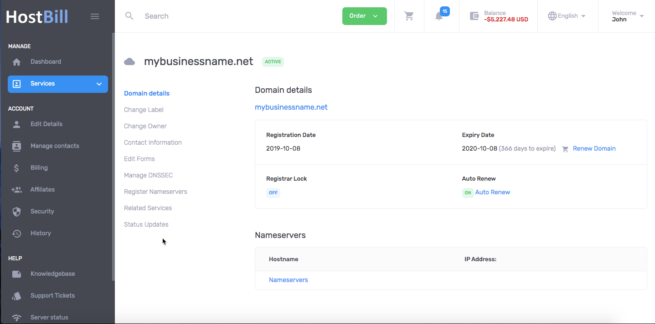The width and height of the screenshot is (655, 324).
Task: Open Contact Information section
Action: pos(153,142)
